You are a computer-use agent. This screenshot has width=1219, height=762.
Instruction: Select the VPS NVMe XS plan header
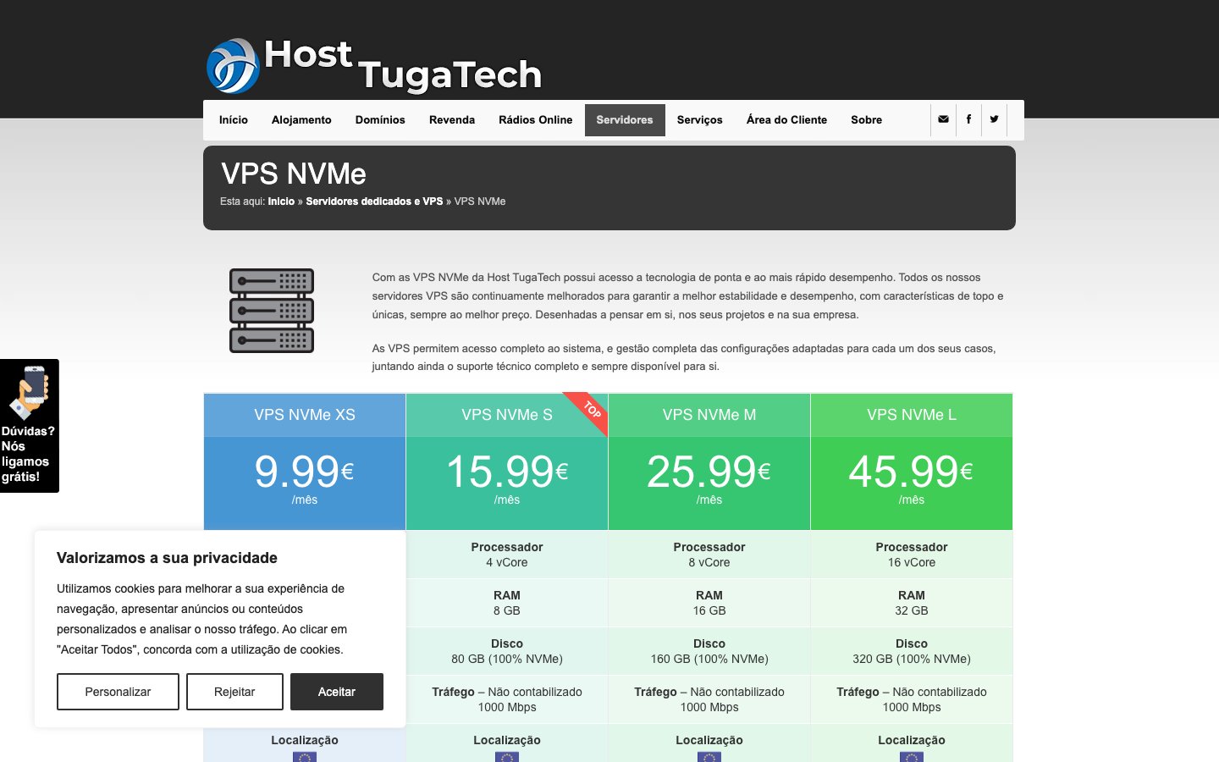(305, 415)
